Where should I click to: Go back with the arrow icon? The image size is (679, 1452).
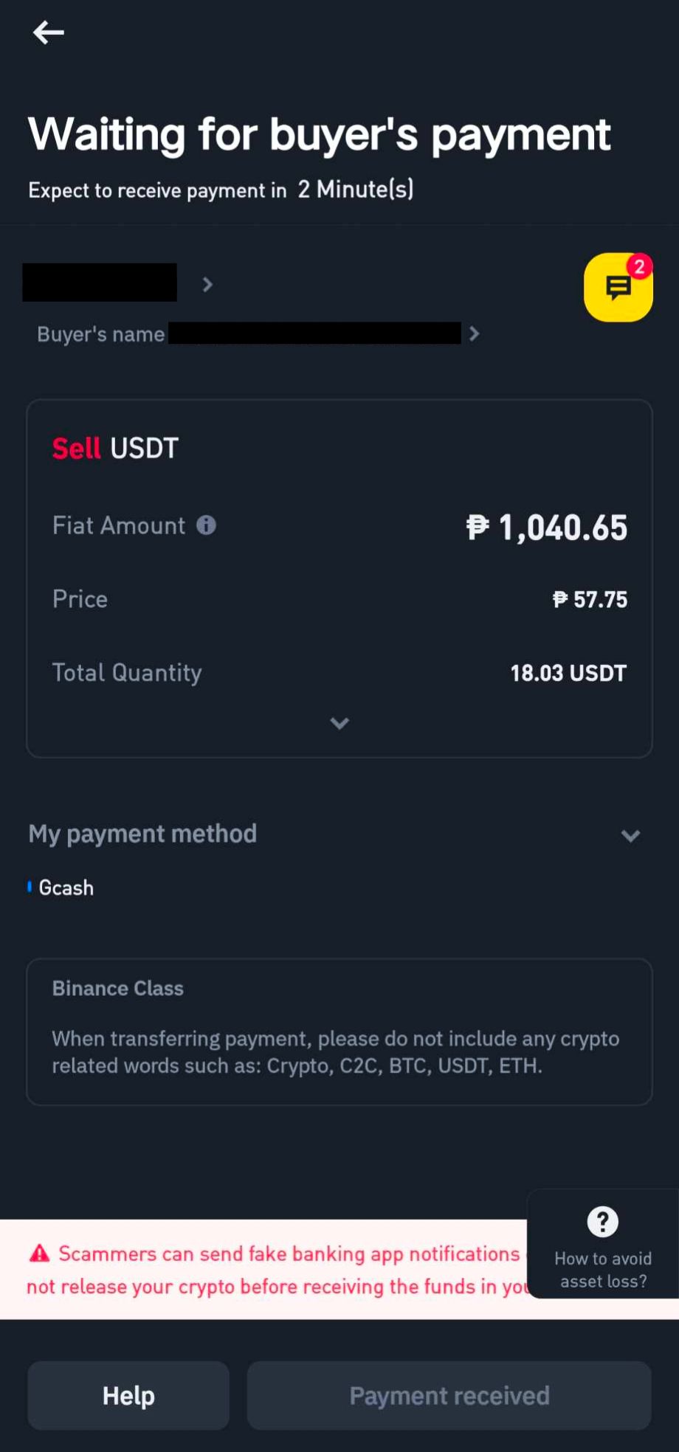49,32
